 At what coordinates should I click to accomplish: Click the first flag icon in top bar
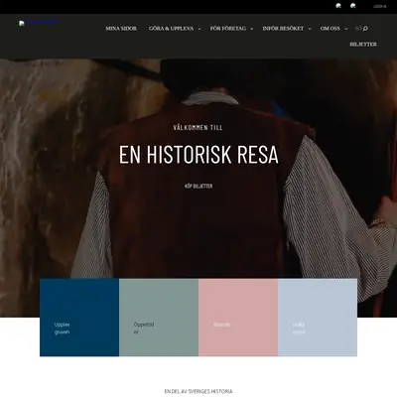338,6
